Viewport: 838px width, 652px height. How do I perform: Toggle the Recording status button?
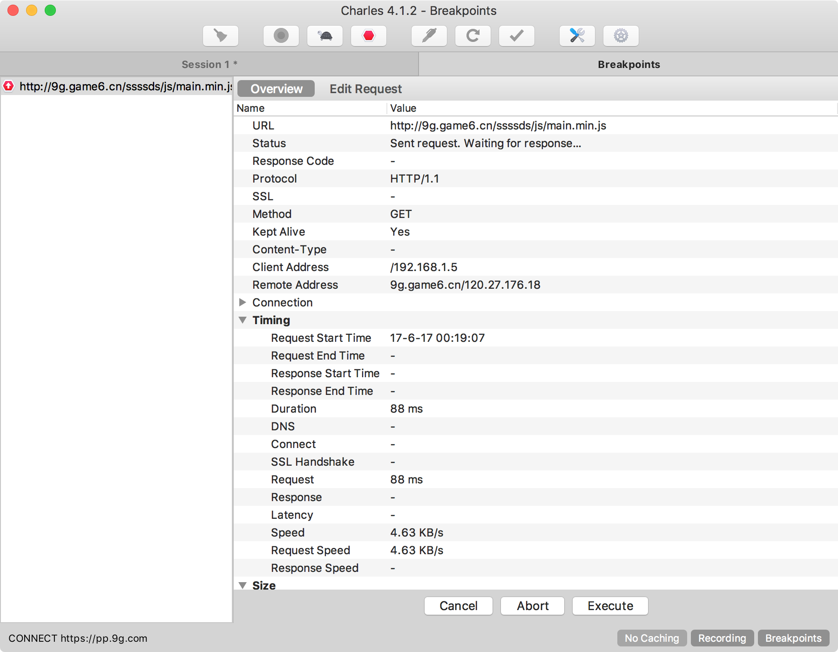click(722, 638)
